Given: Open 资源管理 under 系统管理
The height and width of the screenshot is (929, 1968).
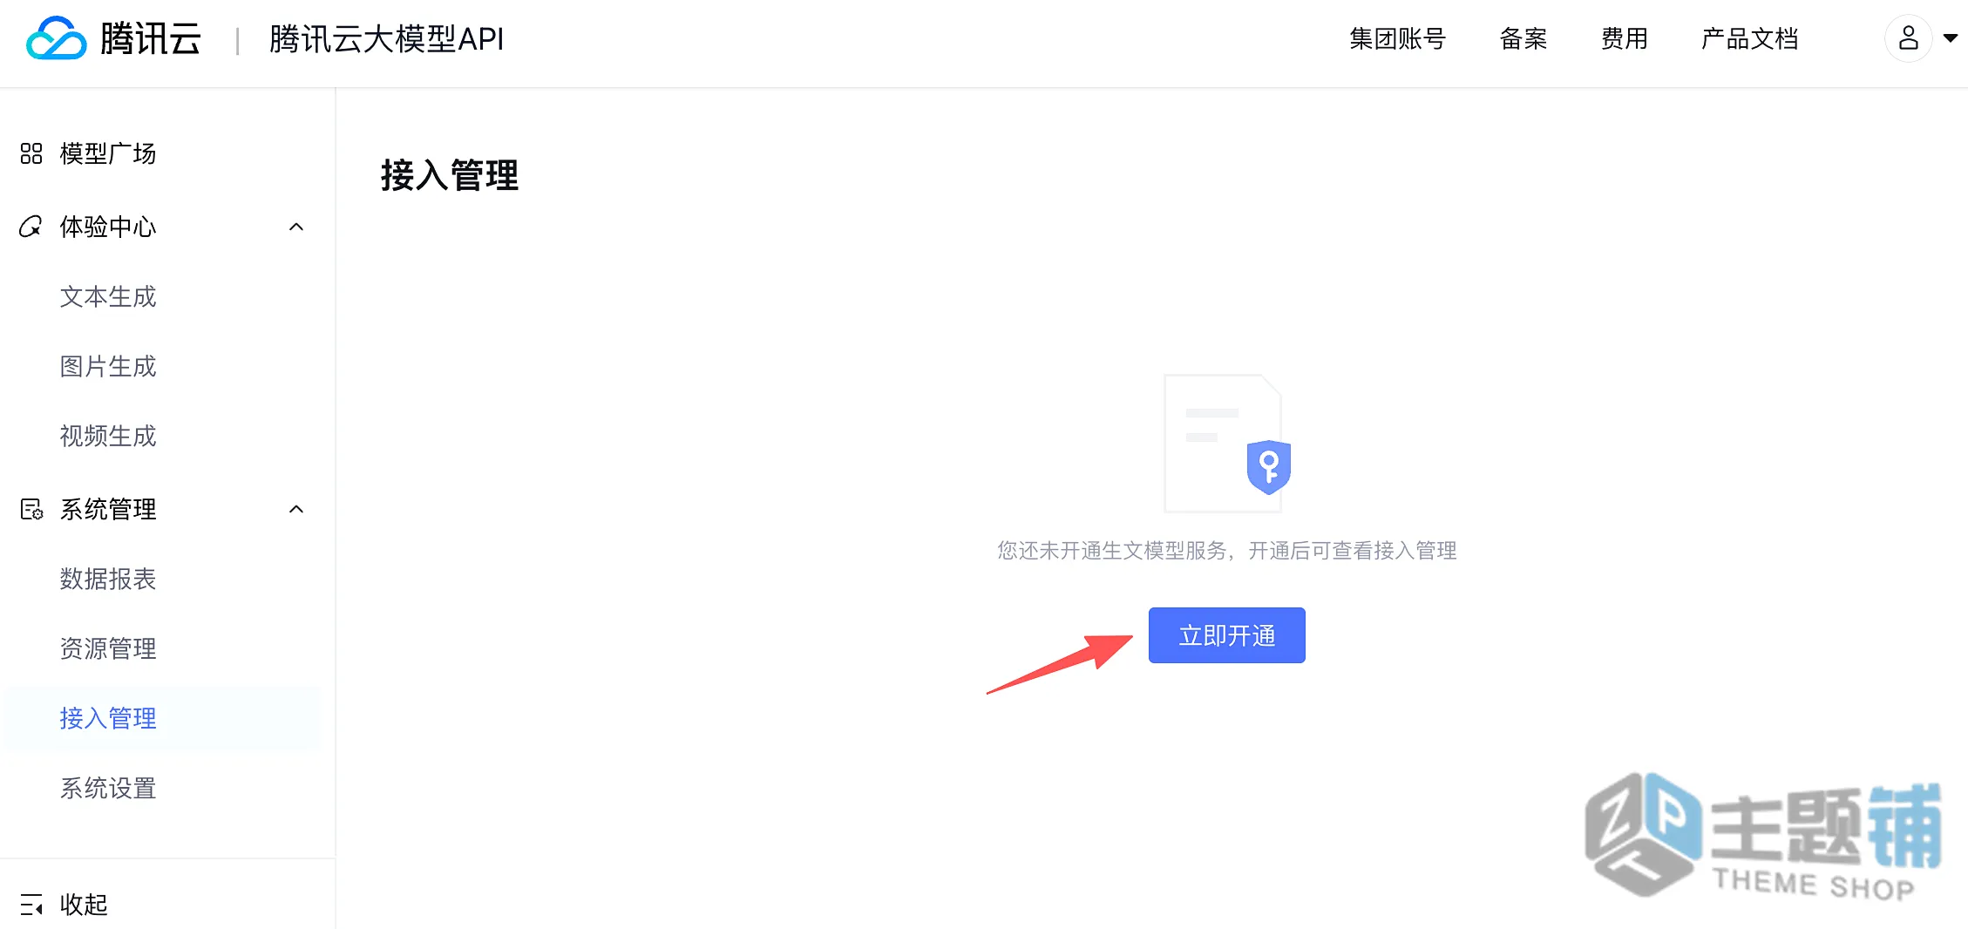Looking at the screenshot, I should click(108, 648).
